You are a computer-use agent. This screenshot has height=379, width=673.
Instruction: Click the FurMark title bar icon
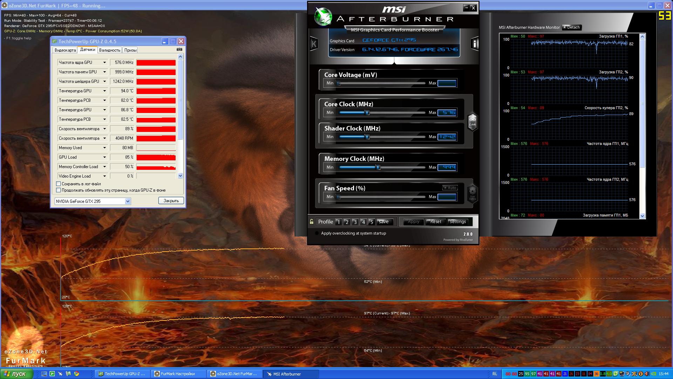point(5,6)
